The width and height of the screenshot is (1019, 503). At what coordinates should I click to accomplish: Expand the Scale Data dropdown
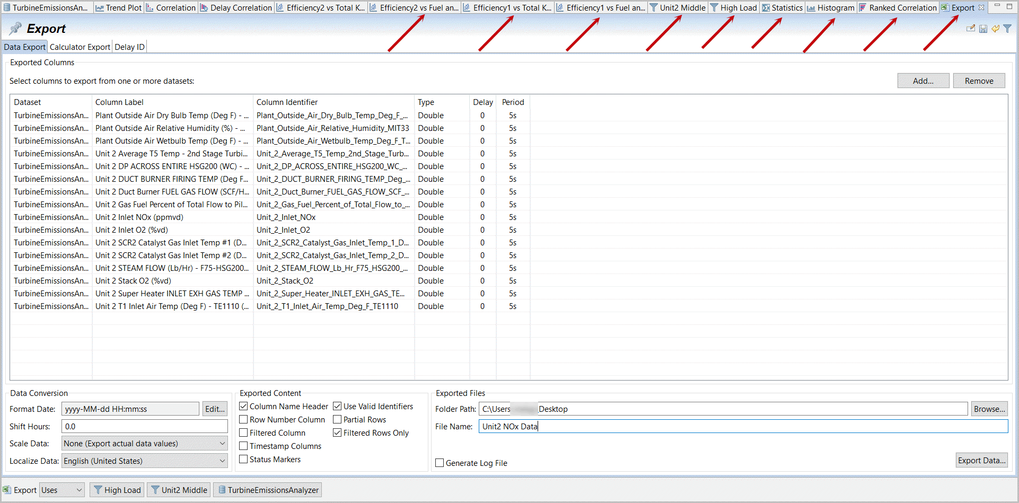coord(144,444)
